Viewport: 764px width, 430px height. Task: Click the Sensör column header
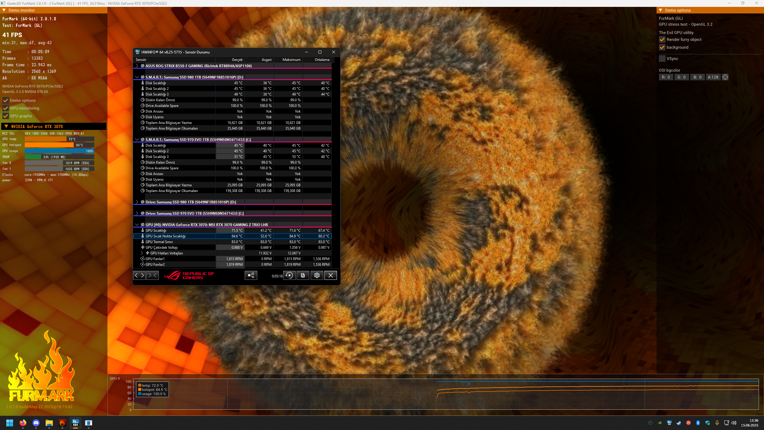click(175, 60)
